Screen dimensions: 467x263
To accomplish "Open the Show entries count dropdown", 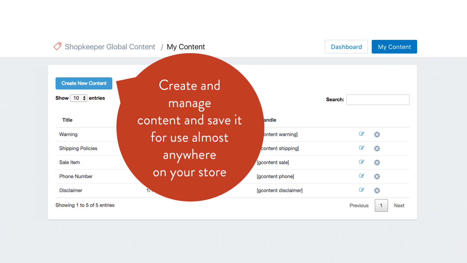I will point(79,98).
